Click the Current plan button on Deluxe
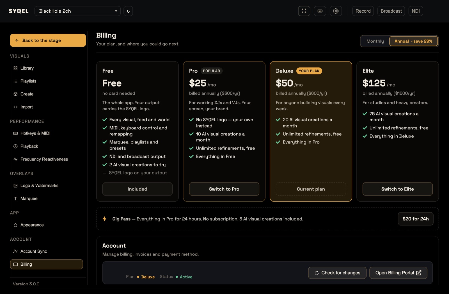 [x=311, y=189]
